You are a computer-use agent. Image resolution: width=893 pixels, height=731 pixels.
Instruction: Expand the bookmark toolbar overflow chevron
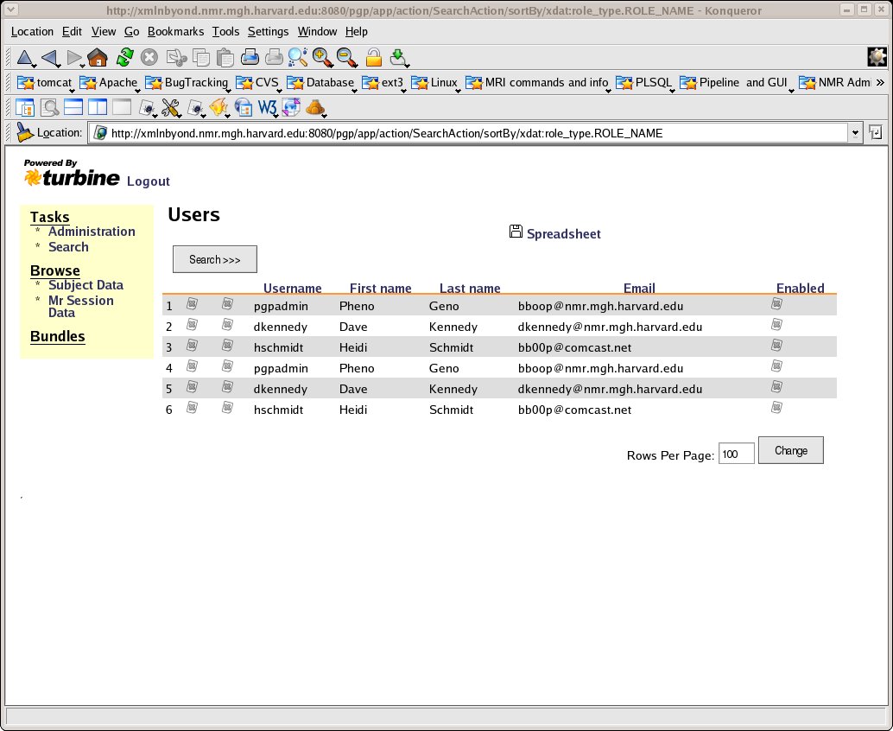(880, 83)
